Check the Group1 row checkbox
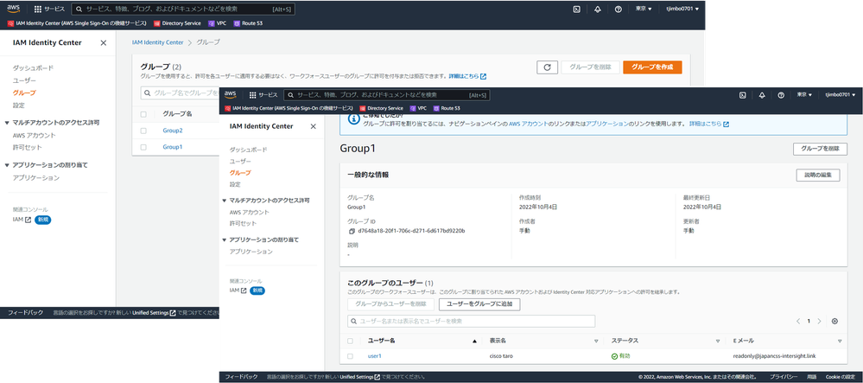The height and width of the screenshot is (383, 863). point(143,147)
